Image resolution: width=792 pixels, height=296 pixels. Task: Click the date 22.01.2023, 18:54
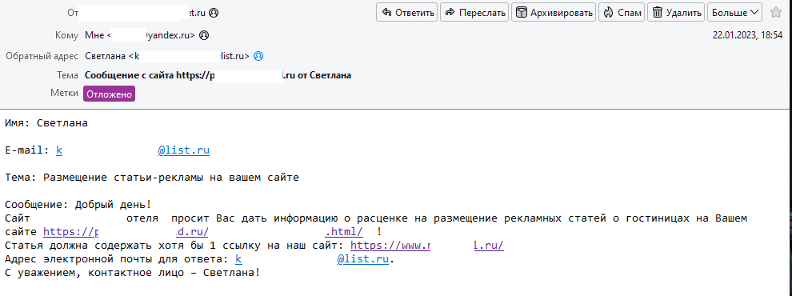click(x=747, y=35)
